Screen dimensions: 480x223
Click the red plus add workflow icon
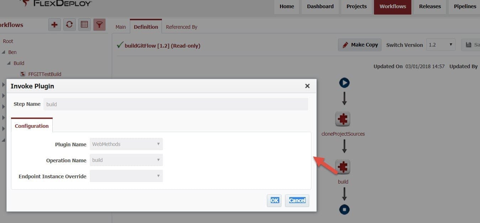pos(54,25)
